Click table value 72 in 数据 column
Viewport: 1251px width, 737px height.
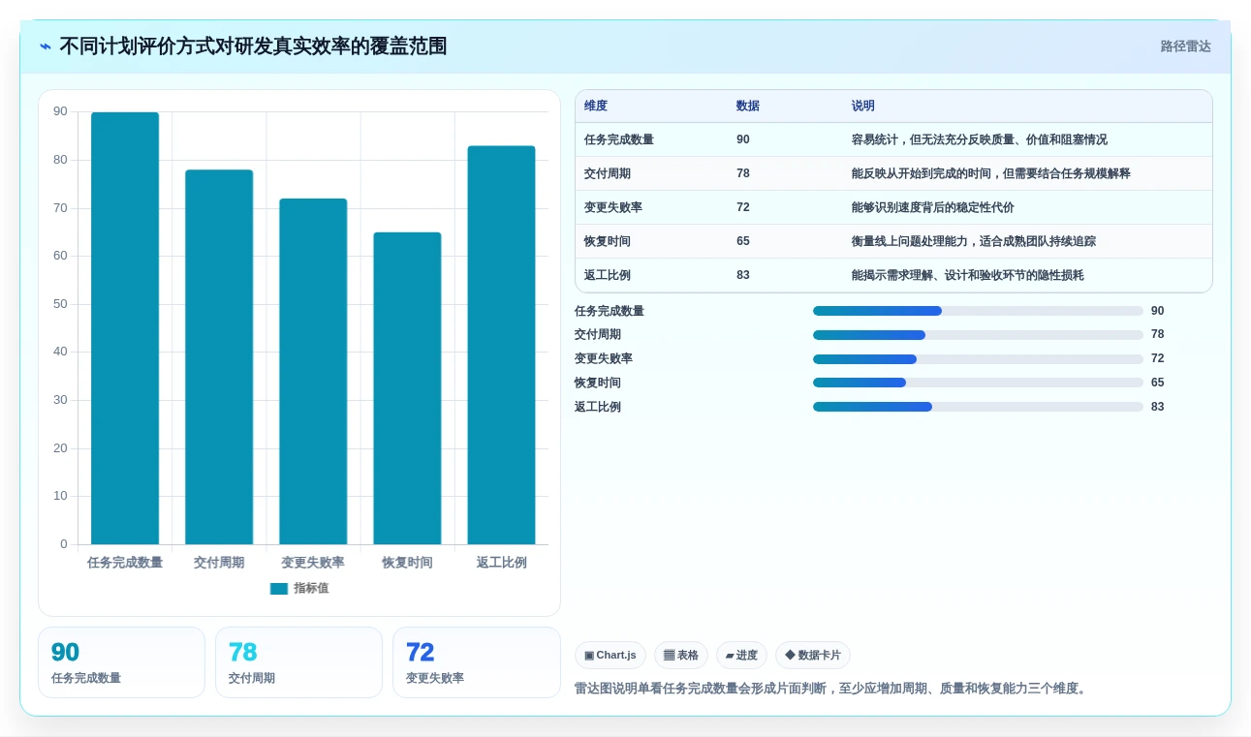pos(743,207)
